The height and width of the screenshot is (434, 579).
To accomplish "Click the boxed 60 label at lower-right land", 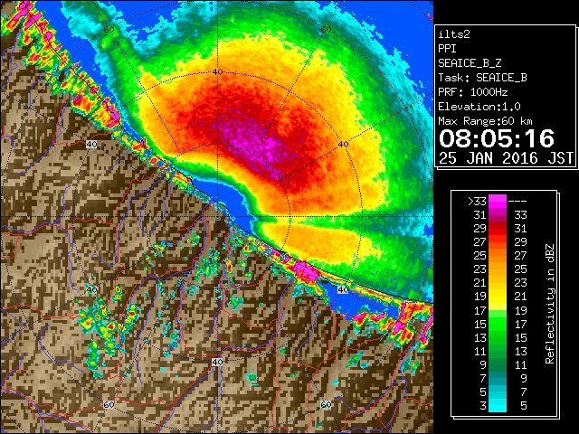I will (326, 405).
